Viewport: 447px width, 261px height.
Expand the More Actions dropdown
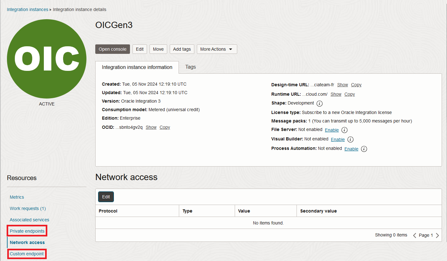(x=217, y=49)
